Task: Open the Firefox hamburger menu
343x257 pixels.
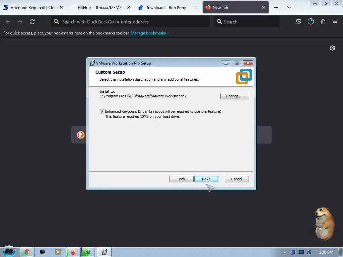Action: [x=335, y=21]
